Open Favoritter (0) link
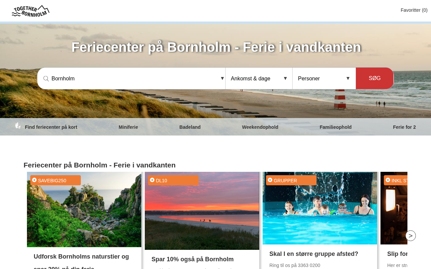Image resolution: width=431 pixels, height=269 pixels. (414, 10)
